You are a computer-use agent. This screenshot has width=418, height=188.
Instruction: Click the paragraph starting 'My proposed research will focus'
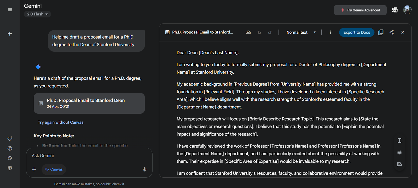point(280,126)
